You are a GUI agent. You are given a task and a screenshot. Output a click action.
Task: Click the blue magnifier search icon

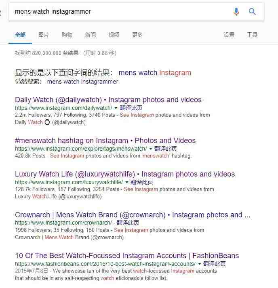(252, 12)
